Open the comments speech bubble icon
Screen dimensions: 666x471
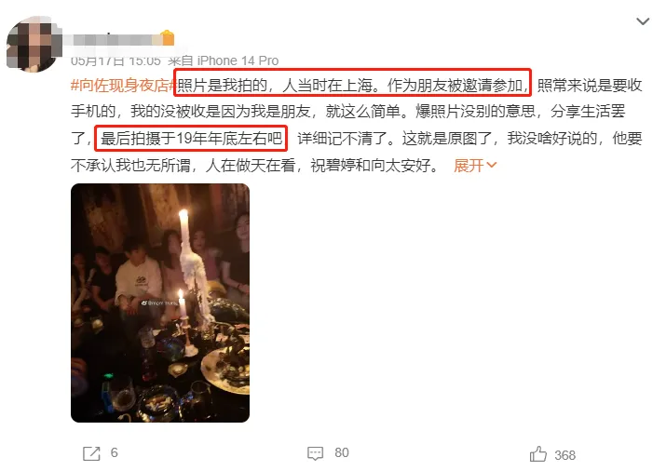point(315,453)
